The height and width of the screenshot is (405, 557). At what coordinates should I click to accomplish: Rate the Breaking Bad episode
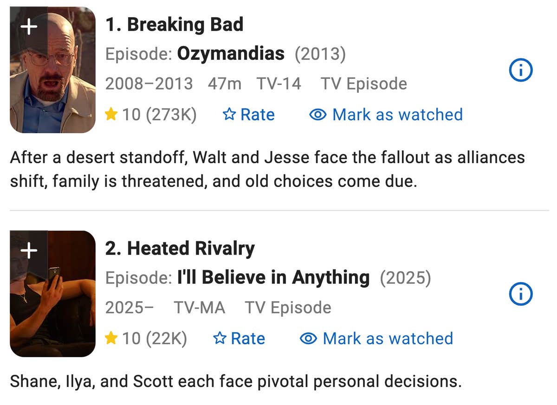click(250, 114)
